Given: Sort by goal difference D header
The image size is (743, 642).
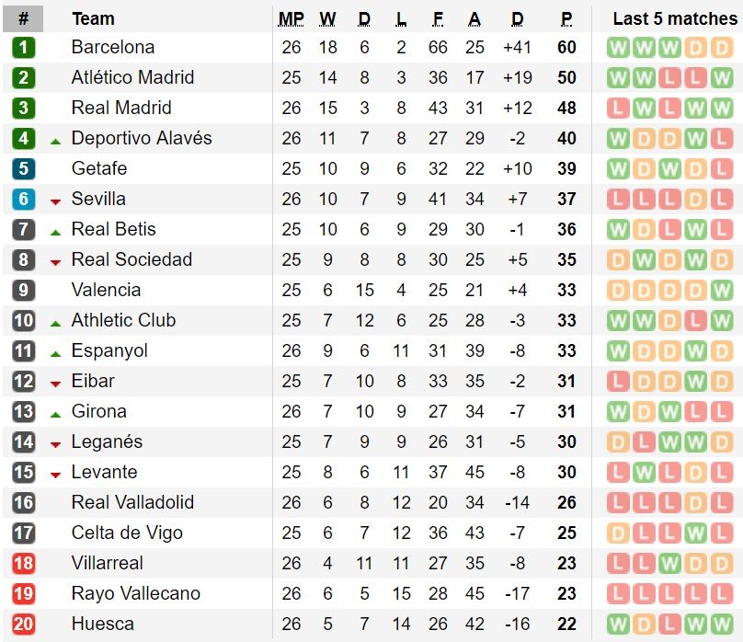Looking at the screenshot, I should click(x=517, y=18).
